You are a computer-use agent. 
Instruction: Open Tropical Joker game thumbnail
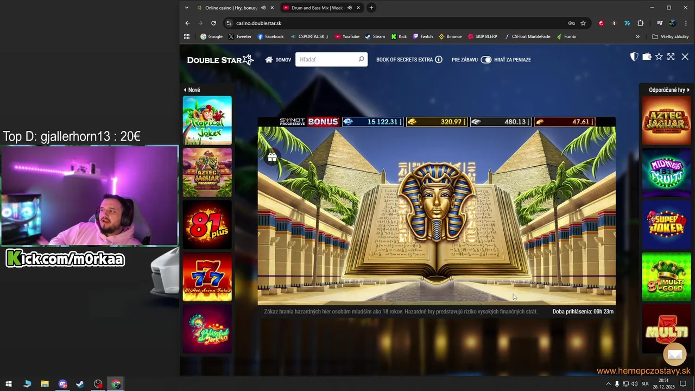pyautogui.click(x=207, y=120)
